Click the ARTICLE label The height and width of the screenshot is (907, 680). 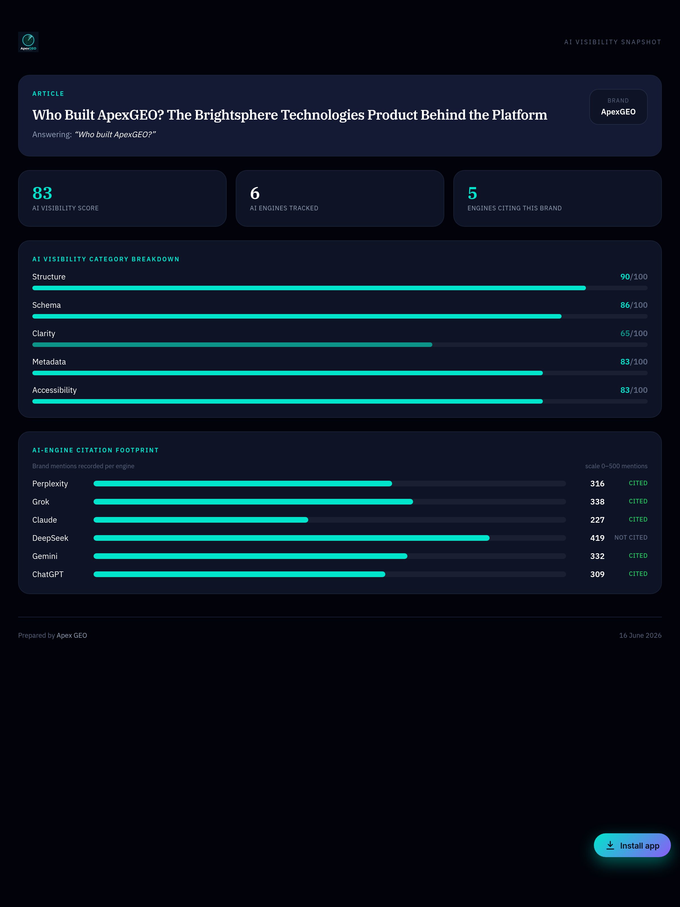(48, 94)
